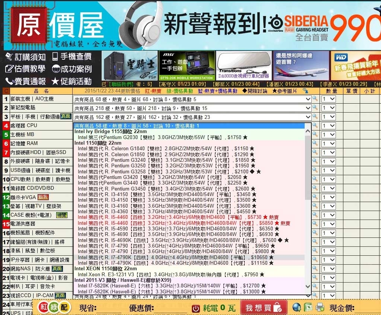Select I5-4690K $7600 option

189,240
